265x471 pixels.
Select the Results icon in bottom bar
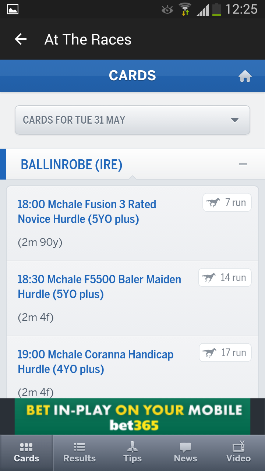[79, 446]
